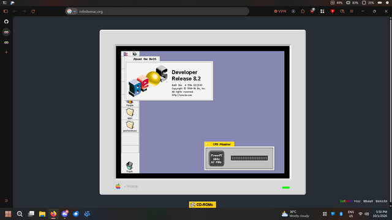Click the BeOS logo in About window
Image resolution: width=392 pixels, height=220 pixels.
pos(148,81)
